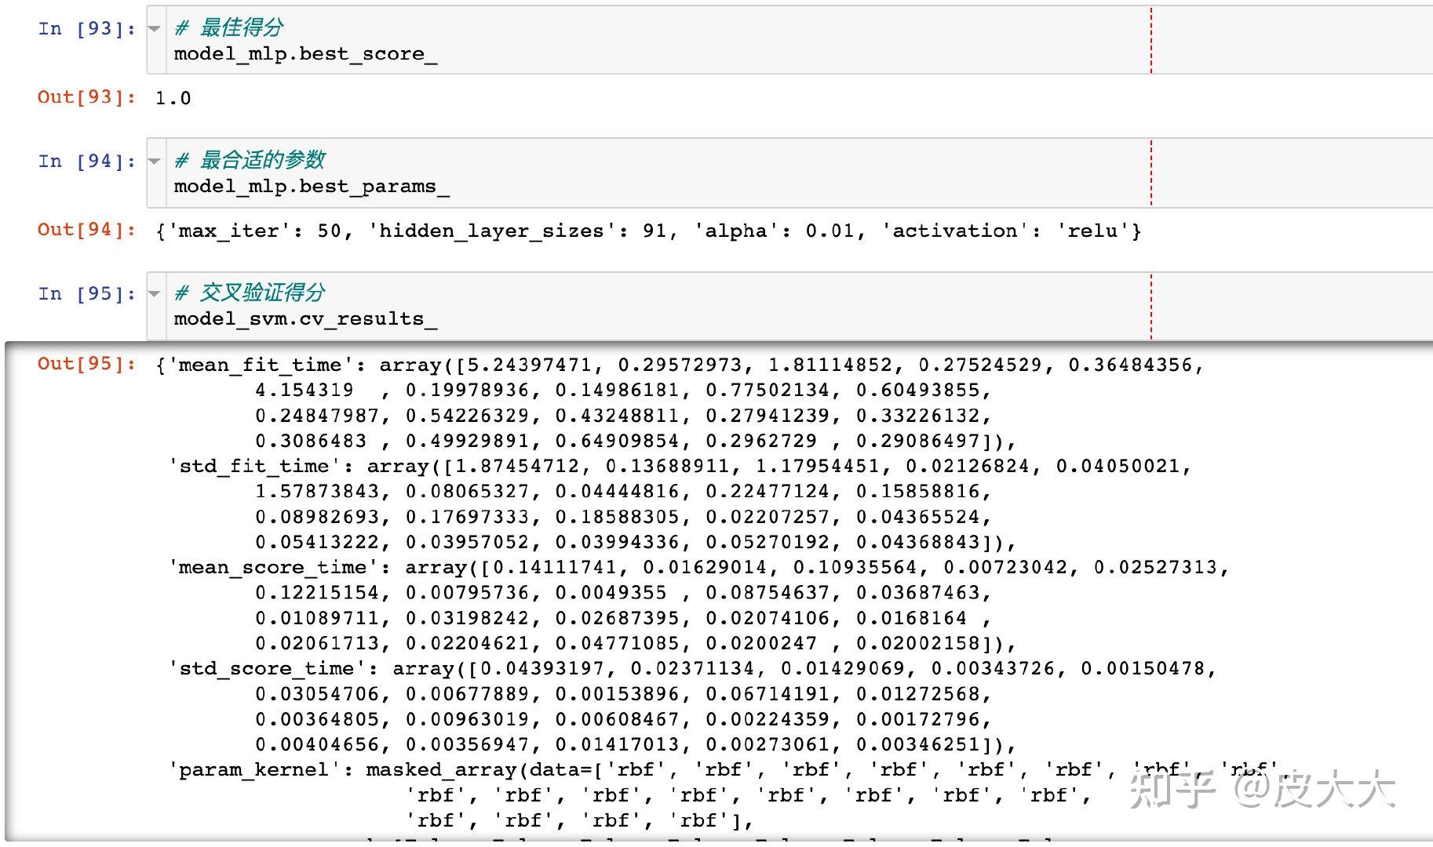The height and width of the screenshot is (847, 1433).
Task: Click the best params dictionary output
Action: [648, 231]
